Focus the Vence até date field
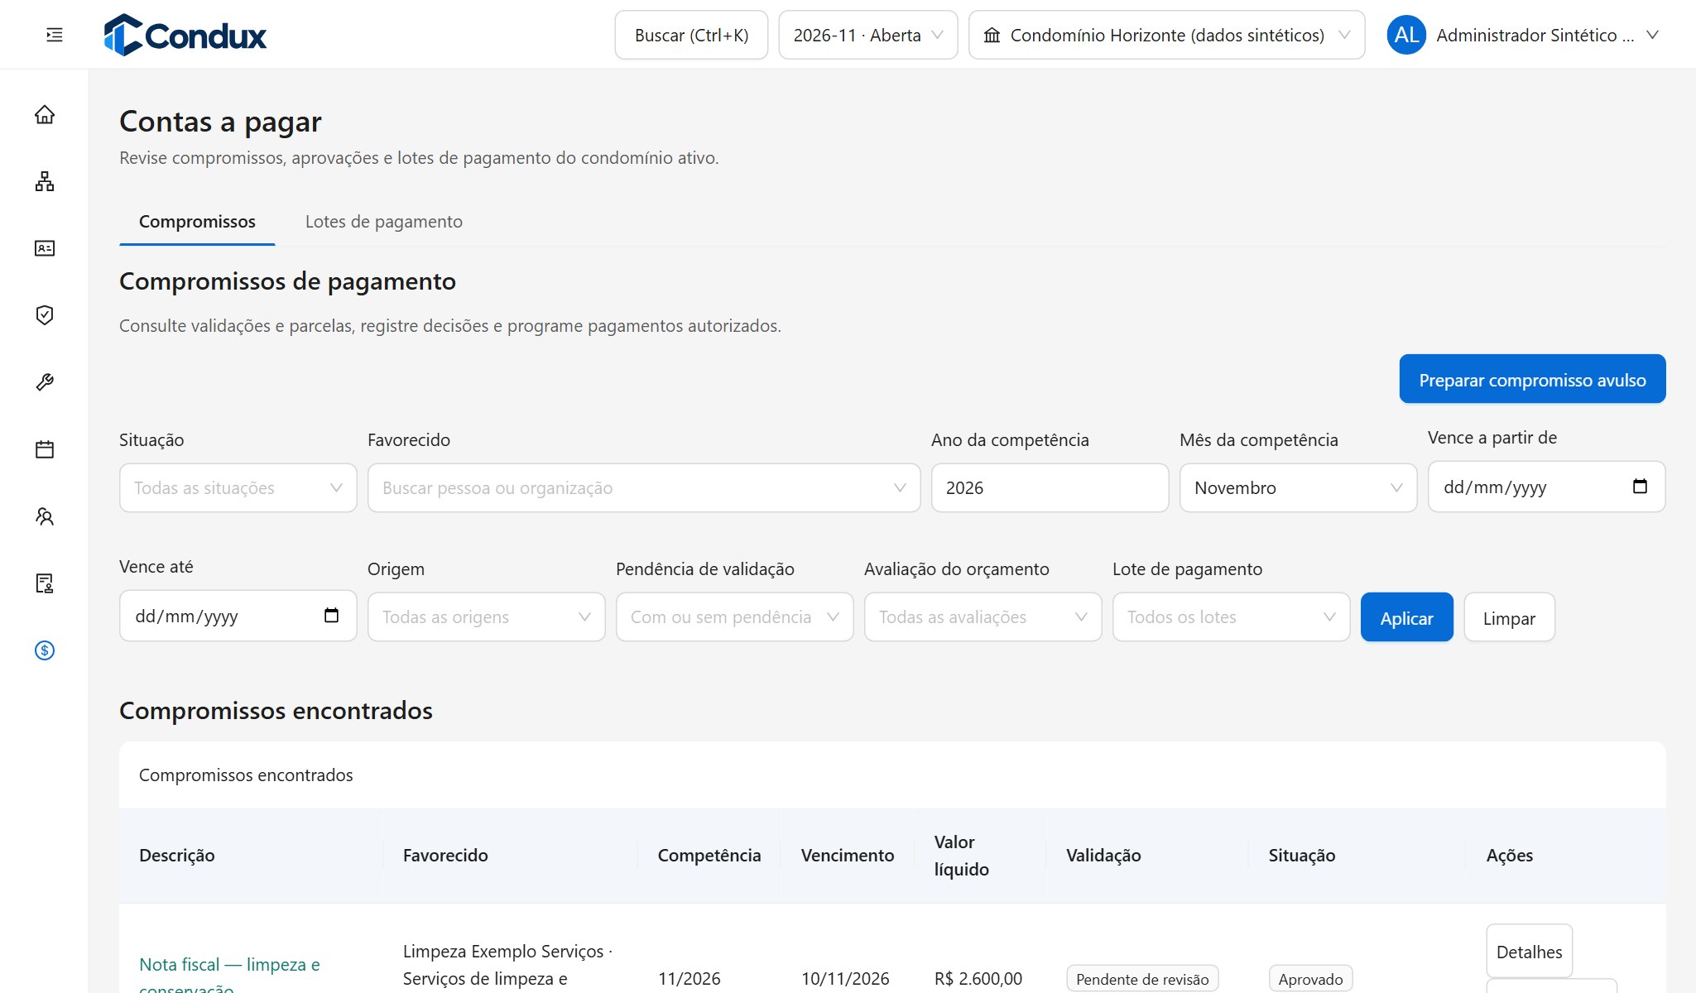 pos(238,616)
